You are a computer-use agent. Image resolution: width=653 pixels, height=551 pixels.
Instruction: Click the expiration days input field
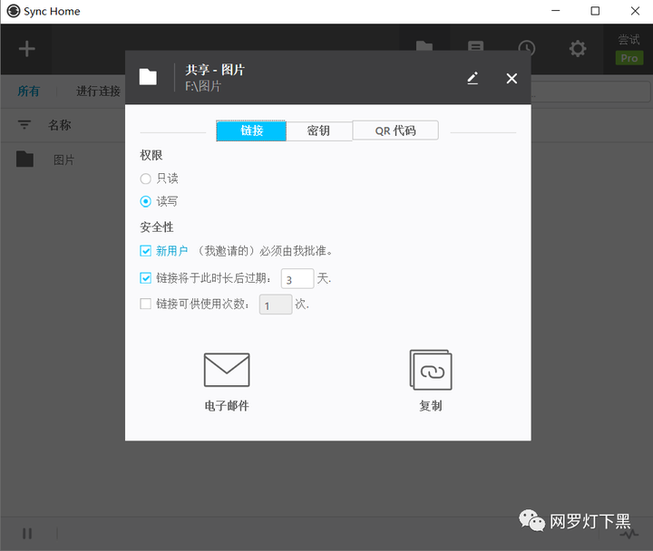click(x=297, y=279)
